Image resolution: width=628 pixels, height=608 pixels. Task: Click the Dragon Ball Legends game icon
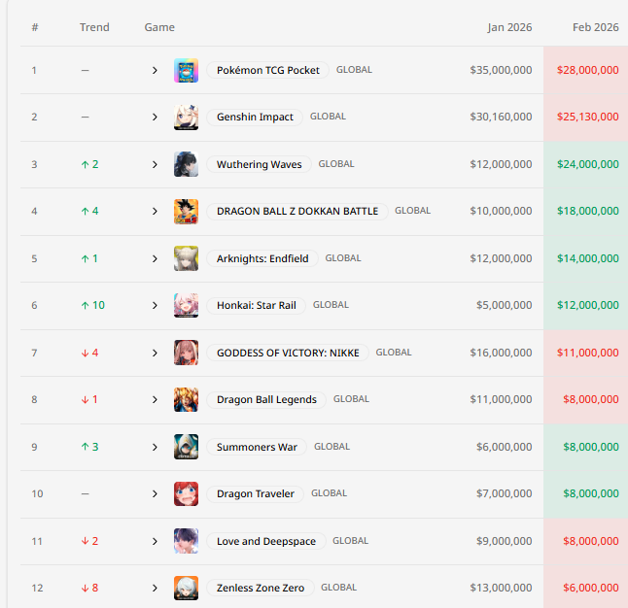tap(186, 399)
